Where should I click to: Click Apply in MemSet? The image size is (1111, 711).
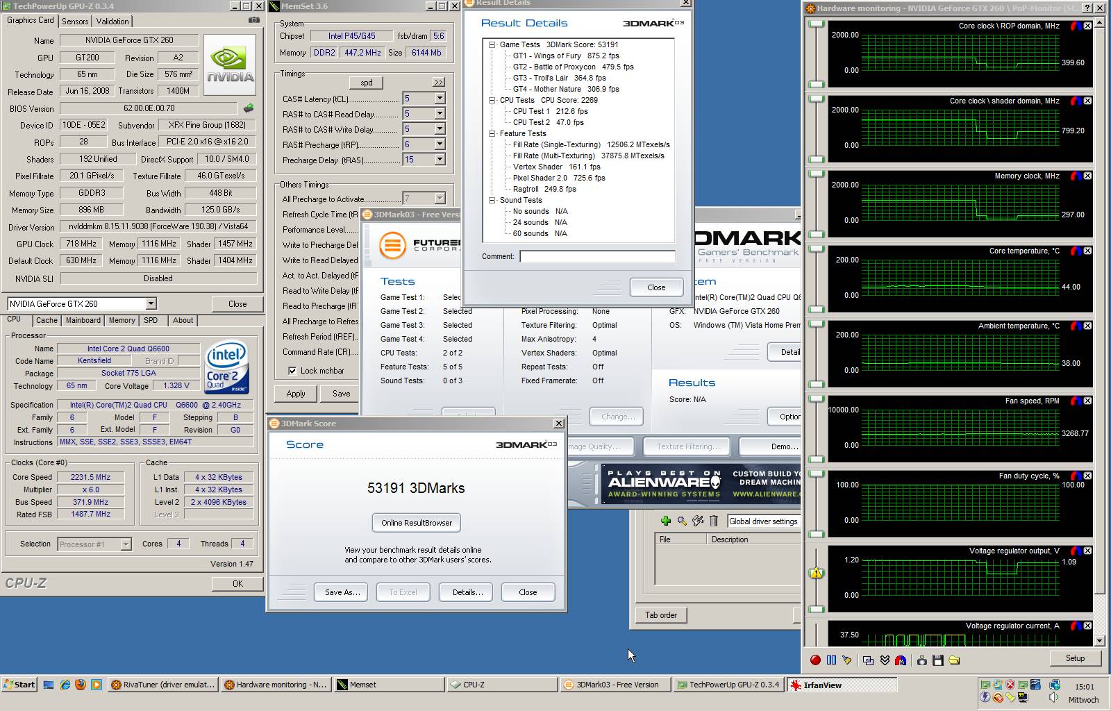click(x=296, y=394)
